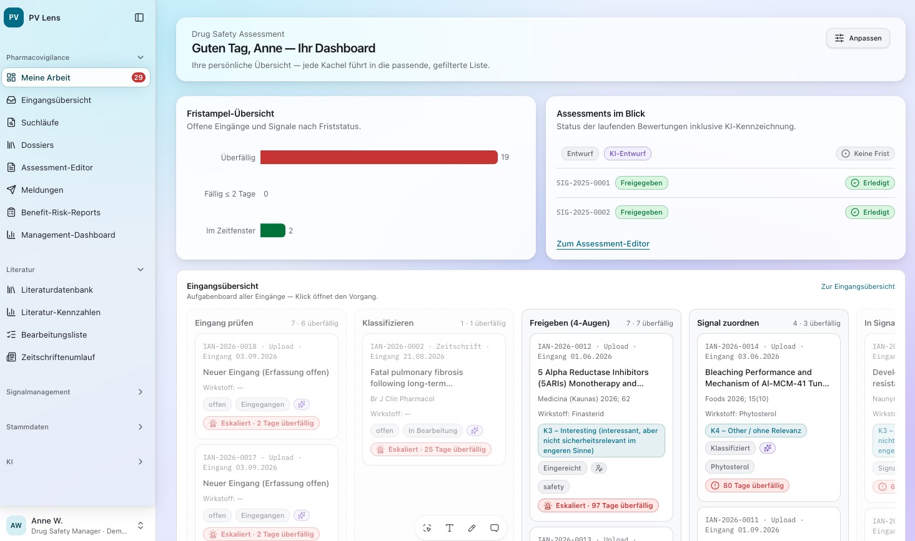
Task: Click the Suchläufe icon in the sidebar
Action: coord(11,122)
